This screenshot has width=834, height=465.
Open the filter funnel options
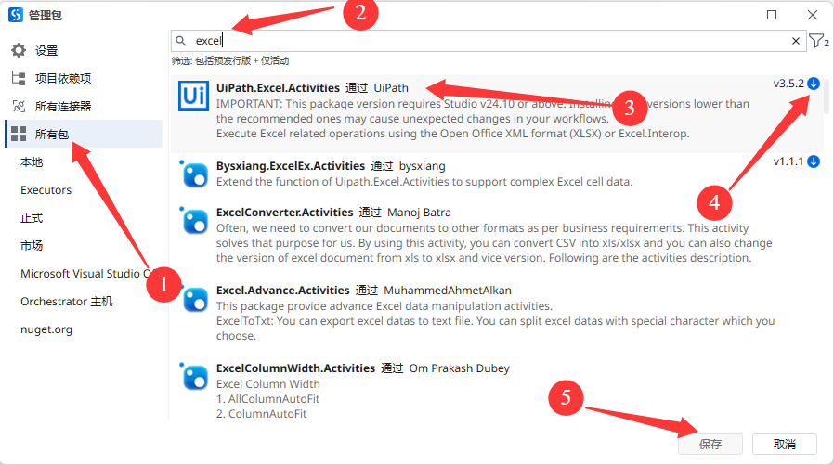click(818, 41)
